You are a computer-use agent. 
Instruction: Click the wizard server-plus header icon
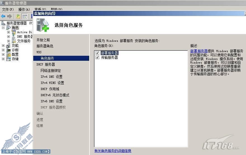point(43,25)
